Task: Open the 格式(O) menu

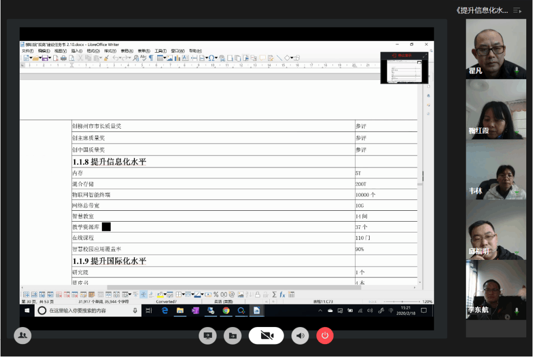Action: pyautogui.click(x=93, y=51)
